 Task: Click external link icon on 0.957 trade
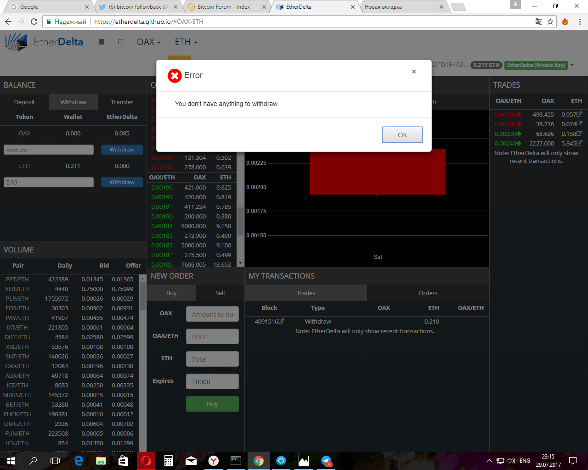coord(580,114)
